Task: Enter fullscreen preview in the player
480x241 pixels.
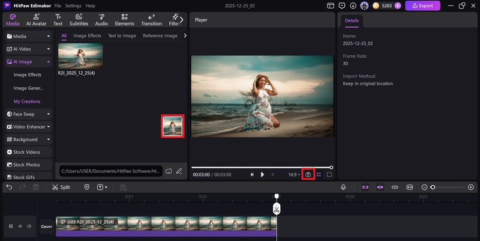Action: click(x=329, y=174)
